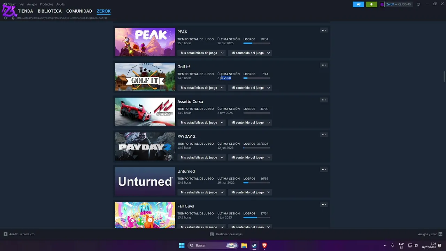Click PEAK achievements progress bar
The image size is (446, 251).
click(x=257, y=43)
